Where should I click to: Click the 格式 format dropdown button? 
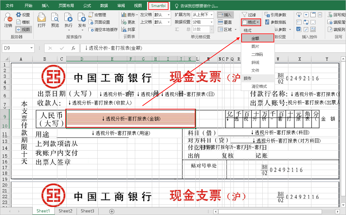pos(251,22)
